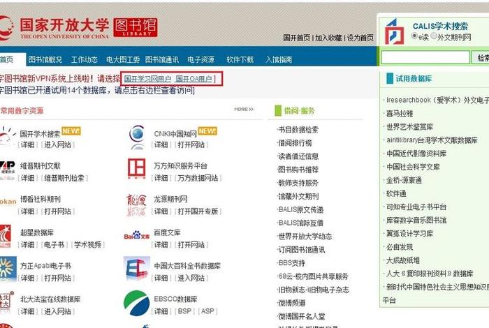Open 喜马拉雅 trial database
Screen dimensions: 489x328
[400, 113]
